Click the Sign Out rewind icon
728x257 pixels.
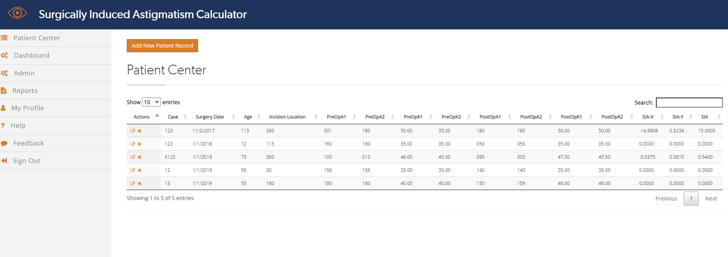click(4, 161)
